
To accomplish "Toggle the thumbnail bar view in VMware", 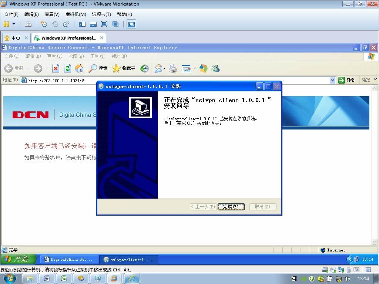I will 93,24.
